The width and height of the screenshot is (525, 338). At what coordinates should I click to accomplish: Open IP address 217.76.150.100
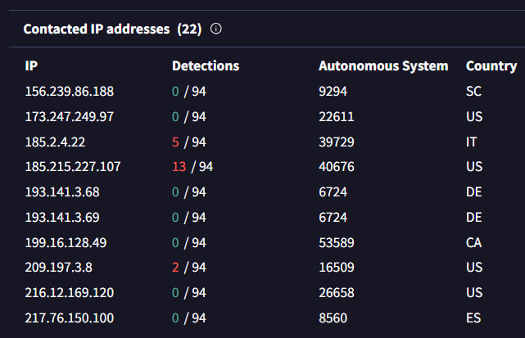(70, 318)
